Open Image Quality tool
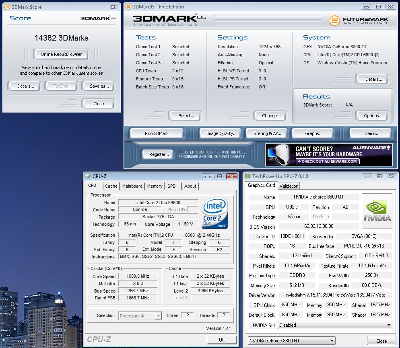The height and width of the screenshot is (348, 400). (221, 133)
